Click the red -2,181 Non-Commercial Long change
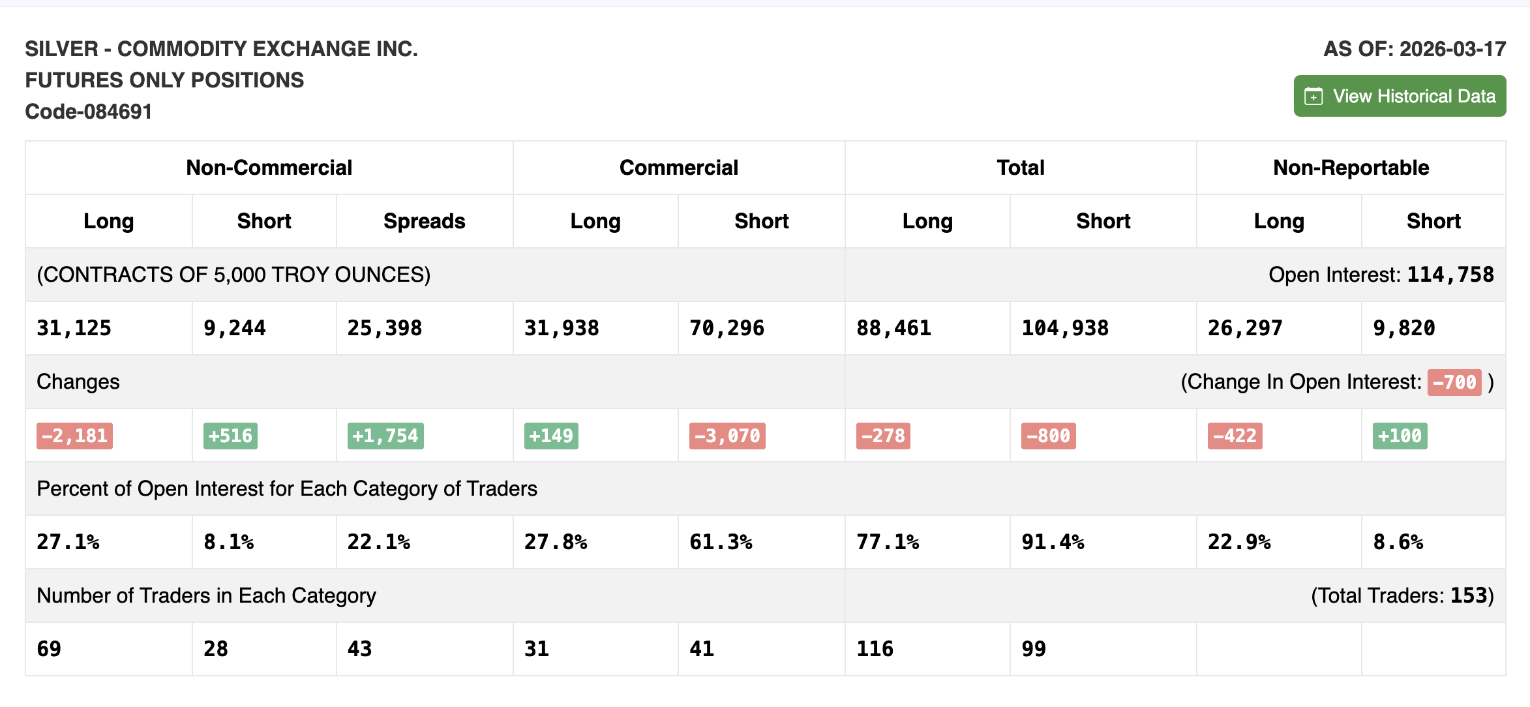This screenshot has width=1530, height=707. tap(74, 436)
